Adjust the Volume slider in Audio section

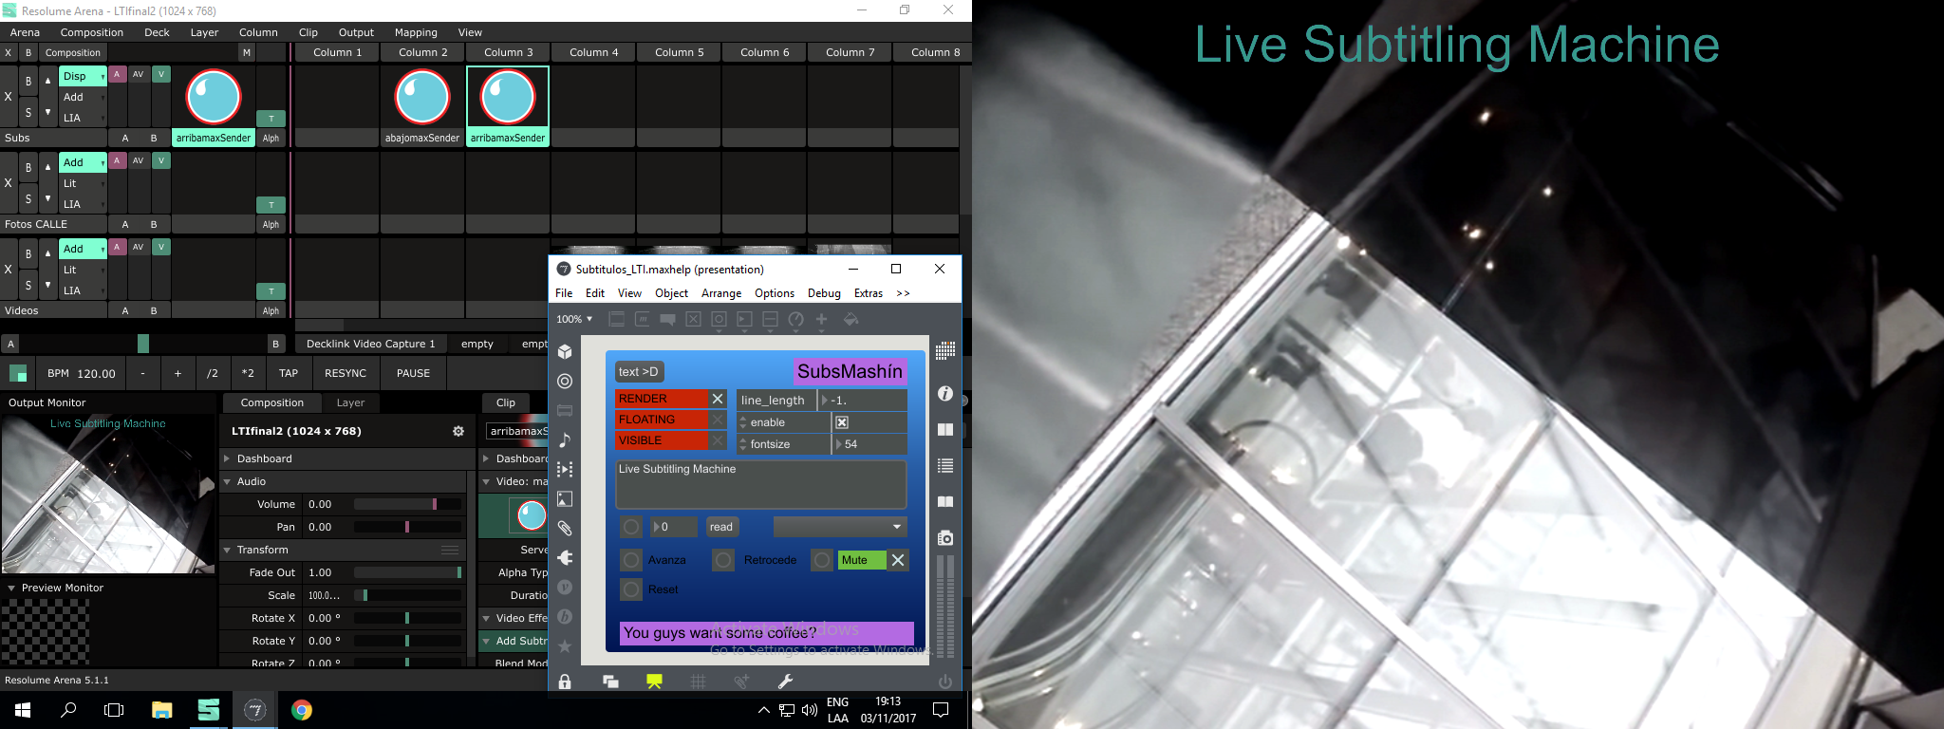(x=407, y=504)
